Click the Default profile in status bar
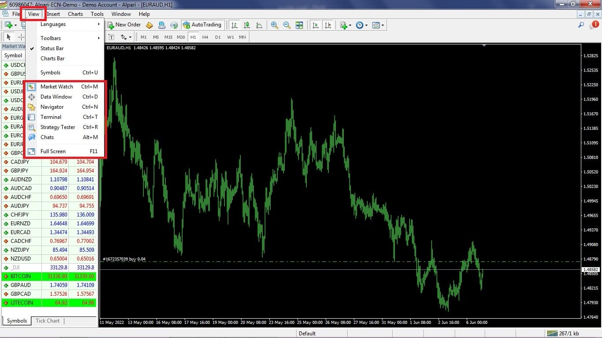 click(307, 334)
